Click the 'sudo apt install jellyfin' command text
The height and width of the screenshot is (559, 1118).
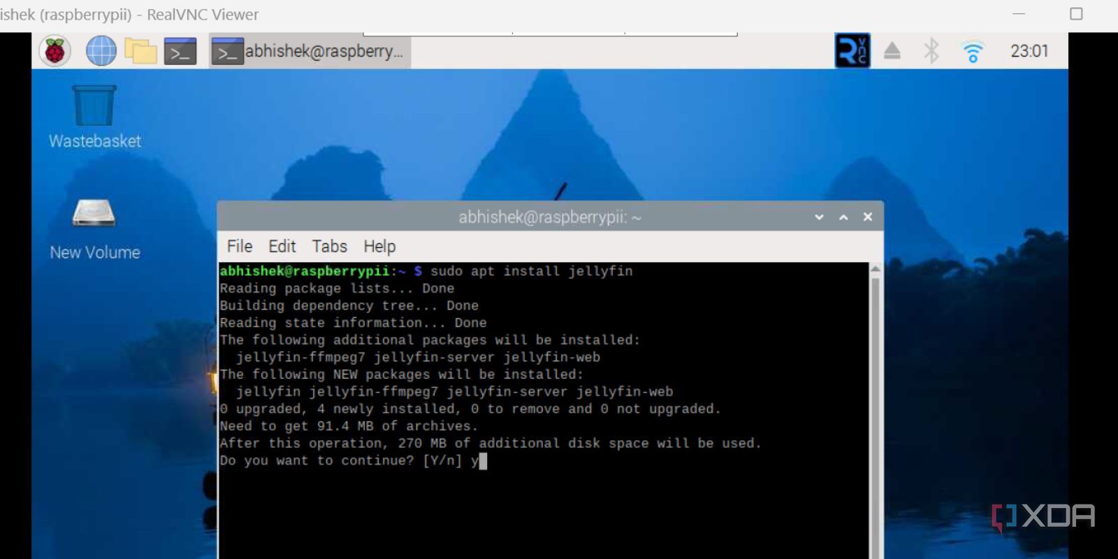coord(531,271)
